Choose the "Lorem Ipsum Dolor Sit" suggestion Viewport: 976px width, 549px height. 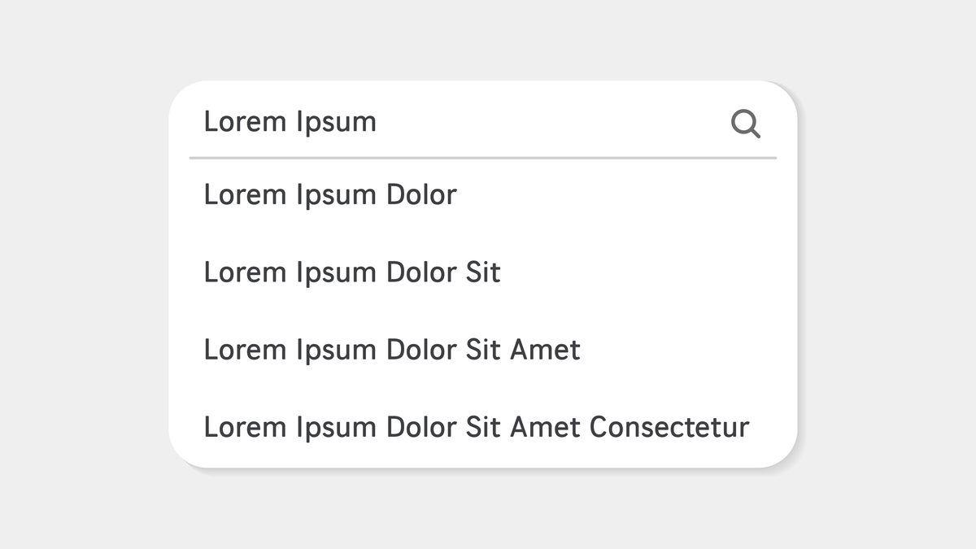[x=351, y=272]
